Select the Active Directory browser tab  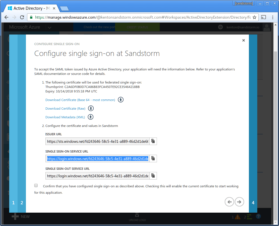[x=32, y=8]
